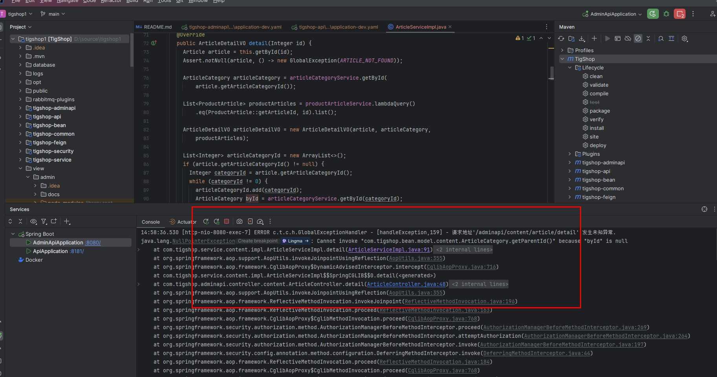Expand the tigshop-service folder in Project tree
717x377 pixels.
(x=20, y=160)
